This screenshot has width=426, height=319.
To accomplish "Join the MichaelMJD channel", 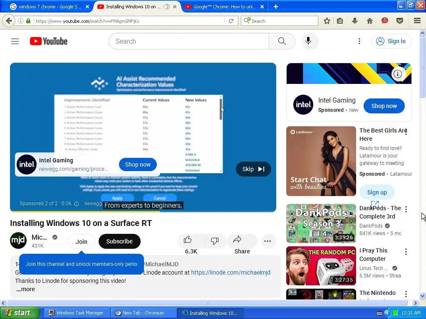I will coord(81,241).
